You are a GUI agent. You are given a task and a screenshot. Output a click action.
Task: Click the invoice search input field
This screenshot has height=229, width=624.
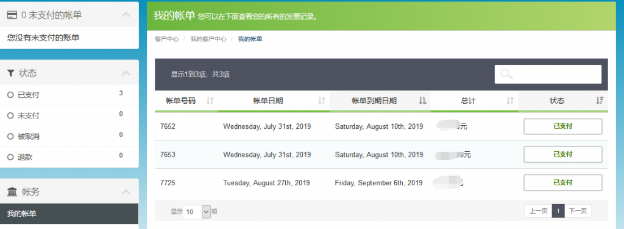(548, 74)
